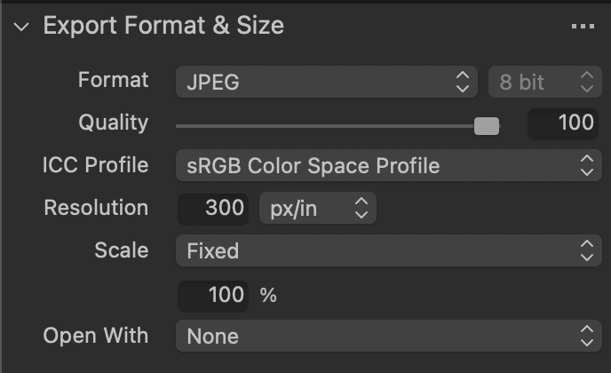Open the px/in resolution unit dropdown

pyautogui.click(x=318, y=208)
